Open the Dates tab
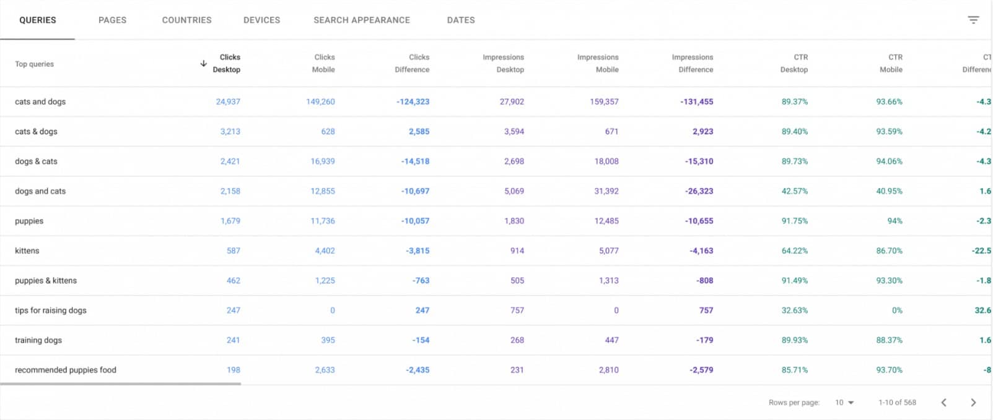 461,20
